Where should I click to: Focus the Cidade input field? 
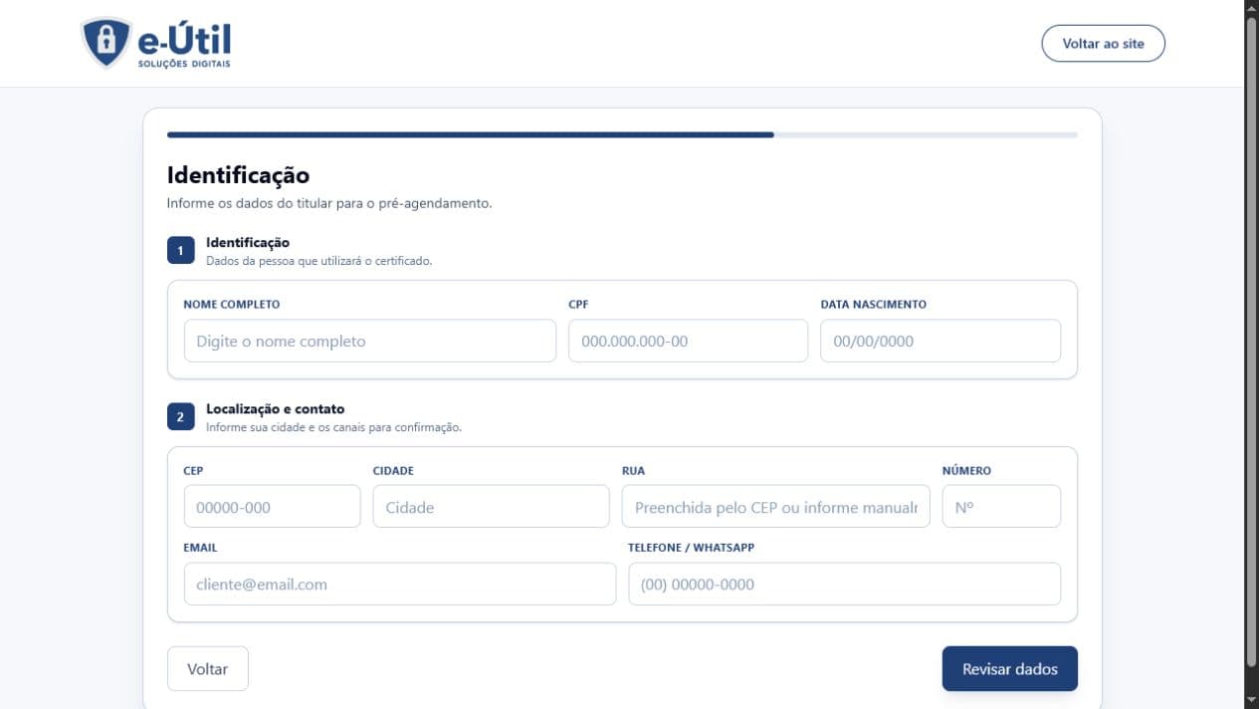[x=491, y=507]
